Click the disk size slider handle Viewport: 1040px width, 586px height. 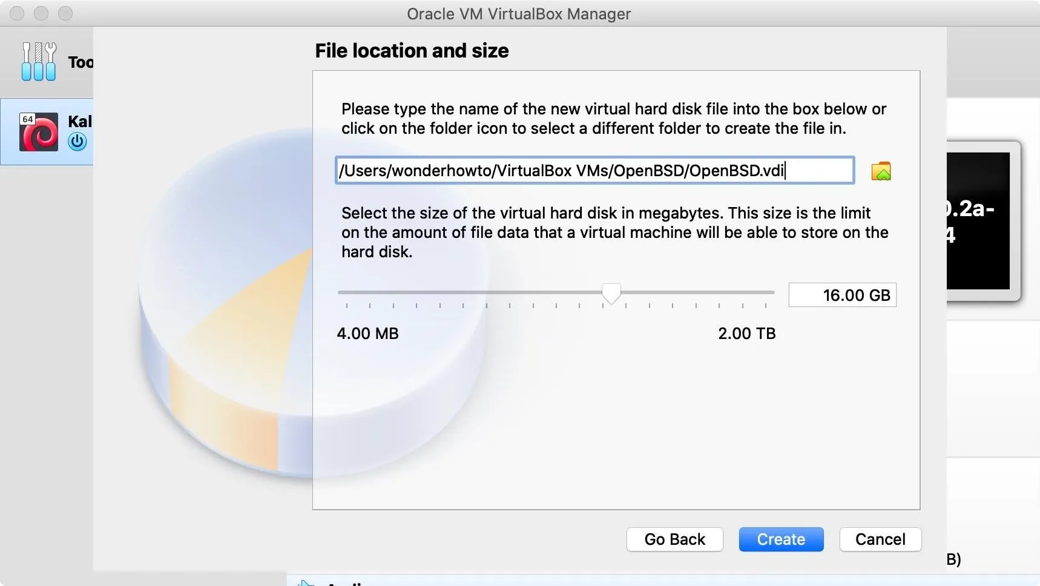click(611, 294)
